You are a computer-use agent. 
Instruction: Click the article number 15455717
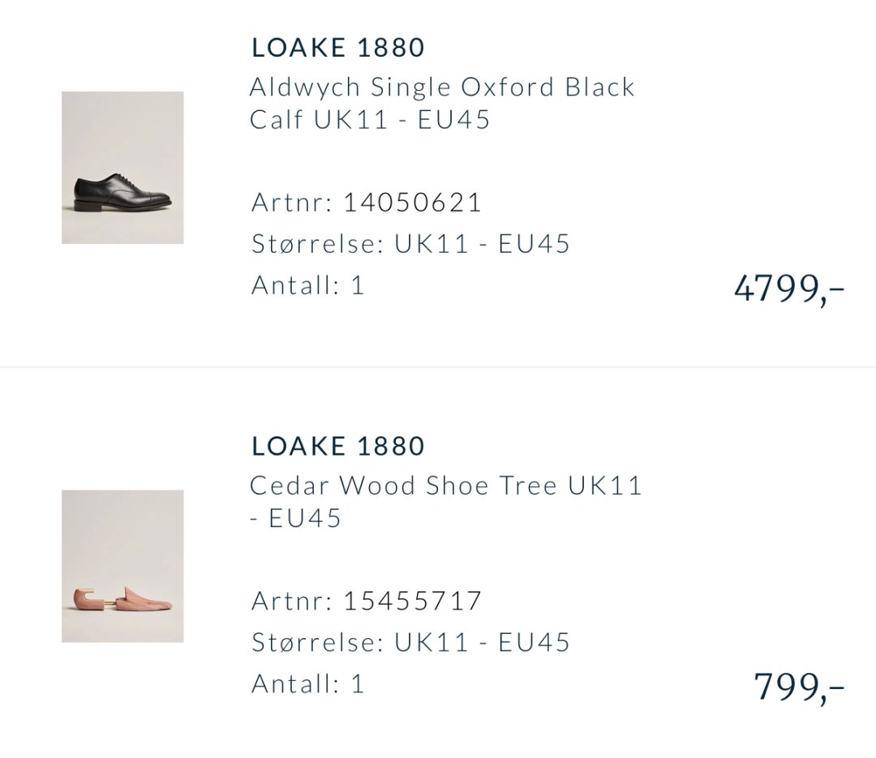412,601
